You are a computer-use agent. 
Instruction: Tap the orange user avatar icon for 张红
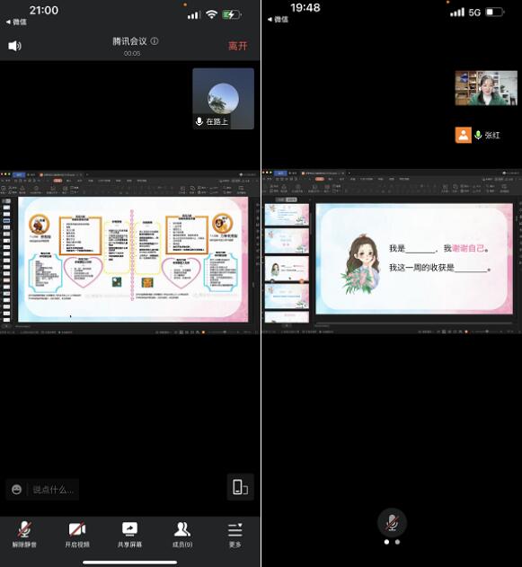[463, 136]
